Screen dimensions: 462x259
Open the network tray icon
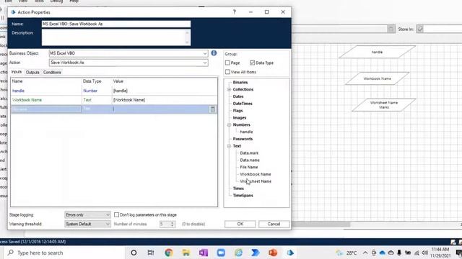tap(417, 253)
